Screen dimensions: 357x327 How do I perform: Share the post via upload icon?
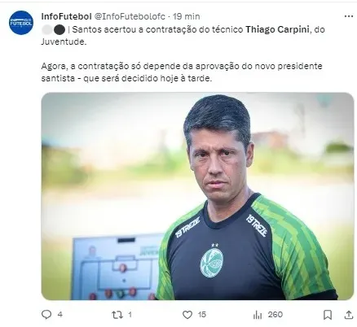[348, 315]
